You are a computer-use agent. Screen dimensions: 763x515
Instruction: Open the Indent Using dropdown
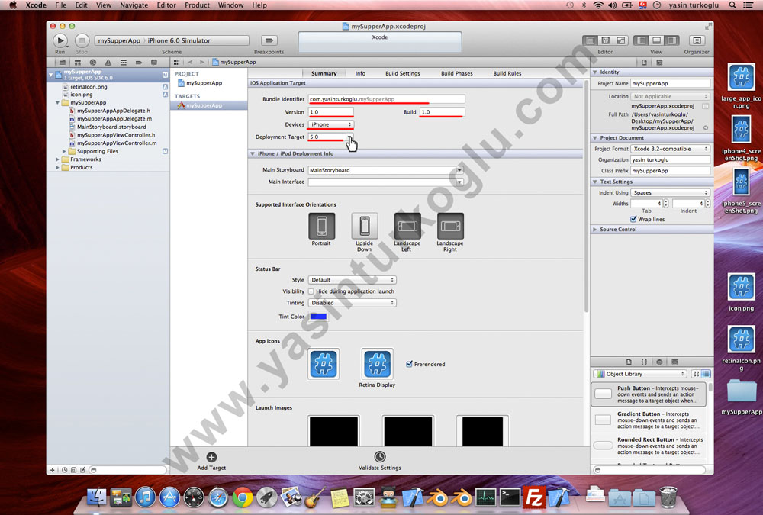pos(670,193)
